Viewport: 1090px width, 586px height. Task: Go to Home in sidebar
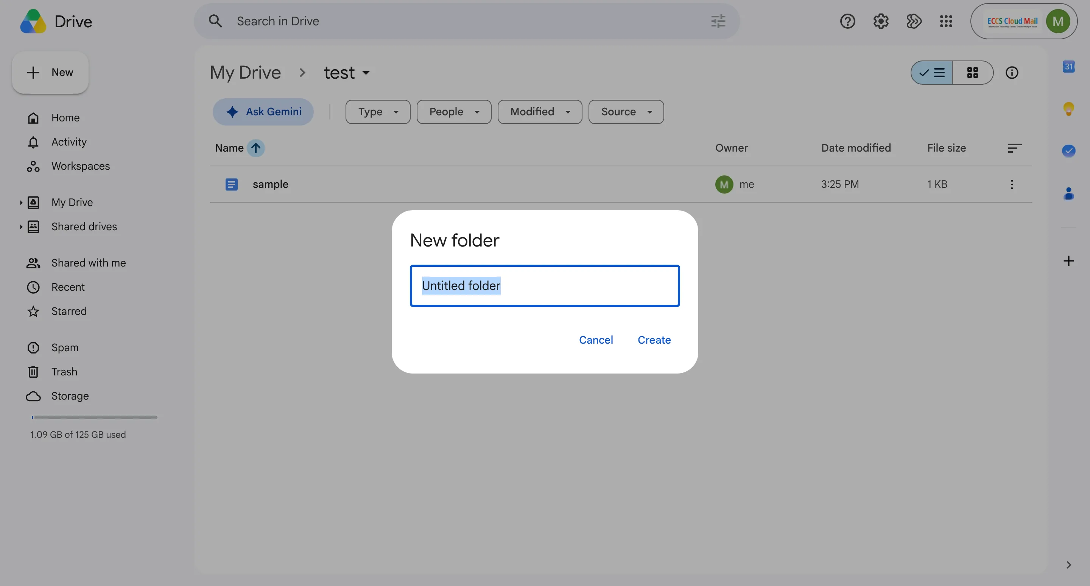pos(65,118)
